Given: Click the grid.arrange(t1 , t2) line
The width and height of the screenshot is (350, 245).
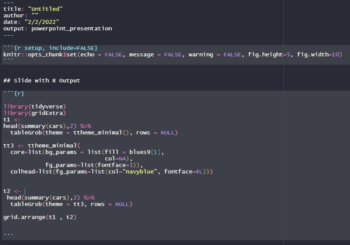Looking at the screenshot, I should [x=40, y=217].
